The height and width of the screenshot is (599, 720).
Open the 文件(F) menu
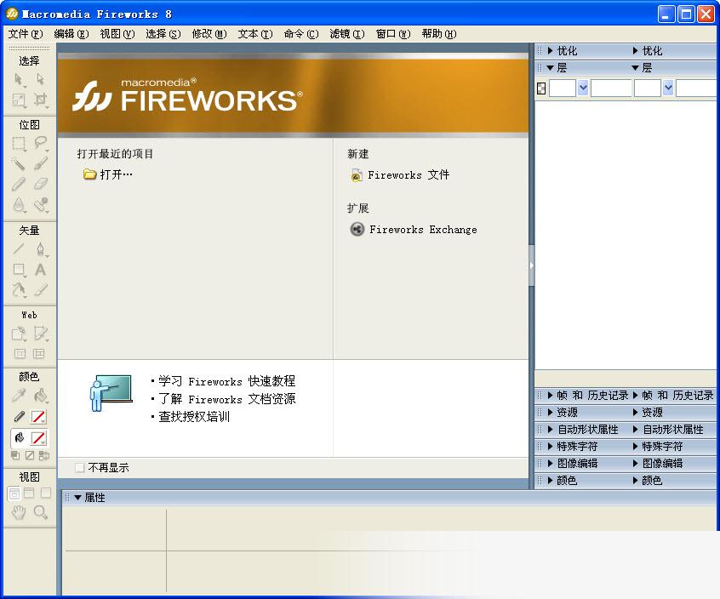26,34
